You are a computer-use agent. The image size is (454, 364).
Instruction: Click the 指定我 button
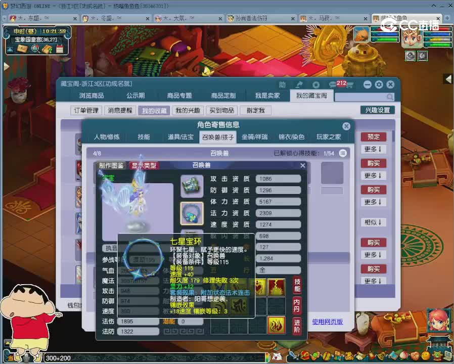point(255,110)
